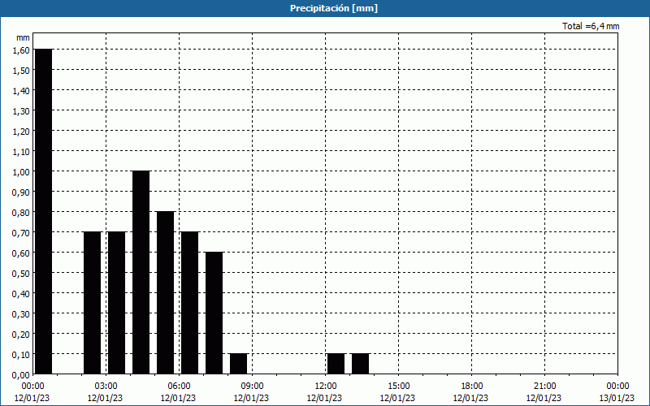Select the 1,00 mm precipitation bar
The image size is (650, 406).
tap(141, 272)
